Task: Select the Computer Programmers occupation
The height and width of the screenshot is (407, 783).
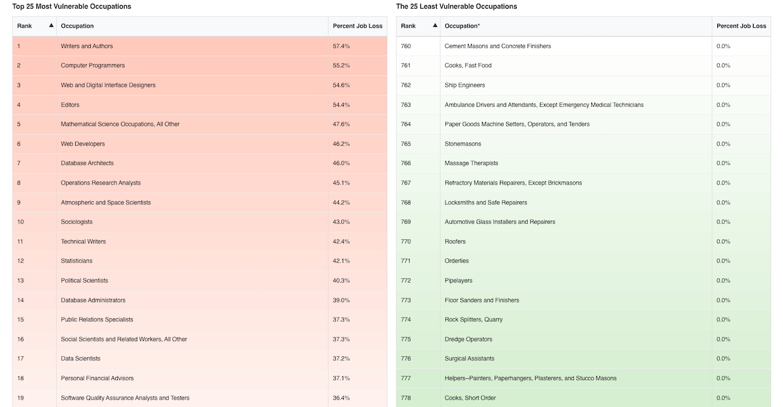Action: (93, 66)
